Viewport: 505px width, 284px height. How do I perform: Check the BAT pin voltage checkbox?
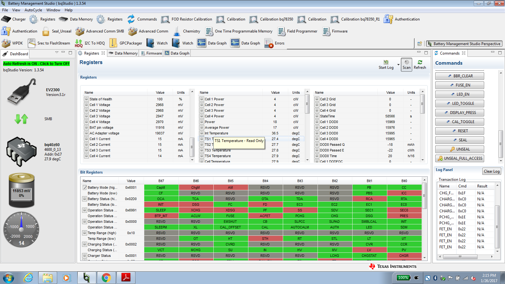(86, 127)
